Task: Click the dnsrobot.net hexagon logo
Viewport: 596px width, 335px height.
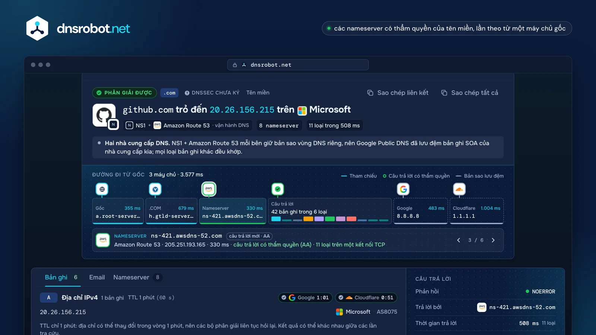Action: pos(37,28)
